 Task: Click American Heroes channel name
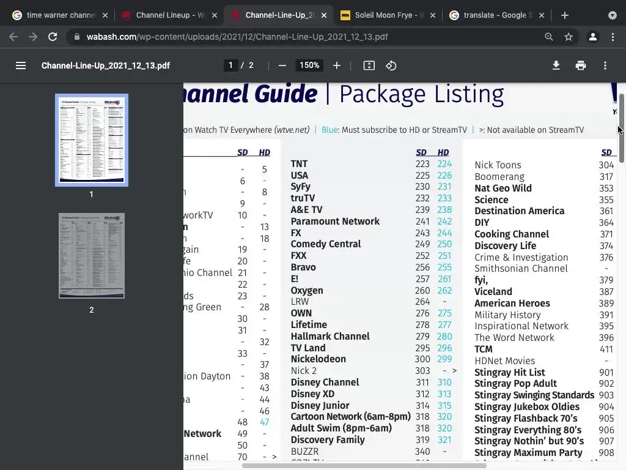pyautogui.click(x=512, y=303)
